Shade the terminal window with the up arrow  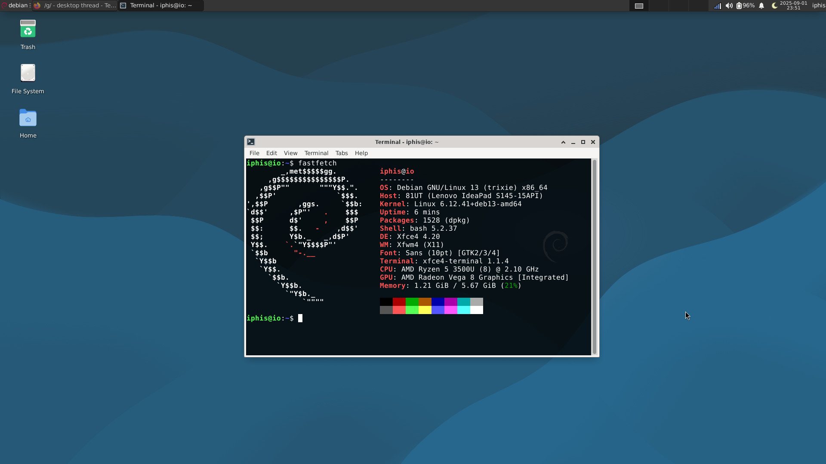tap(563, 142)
